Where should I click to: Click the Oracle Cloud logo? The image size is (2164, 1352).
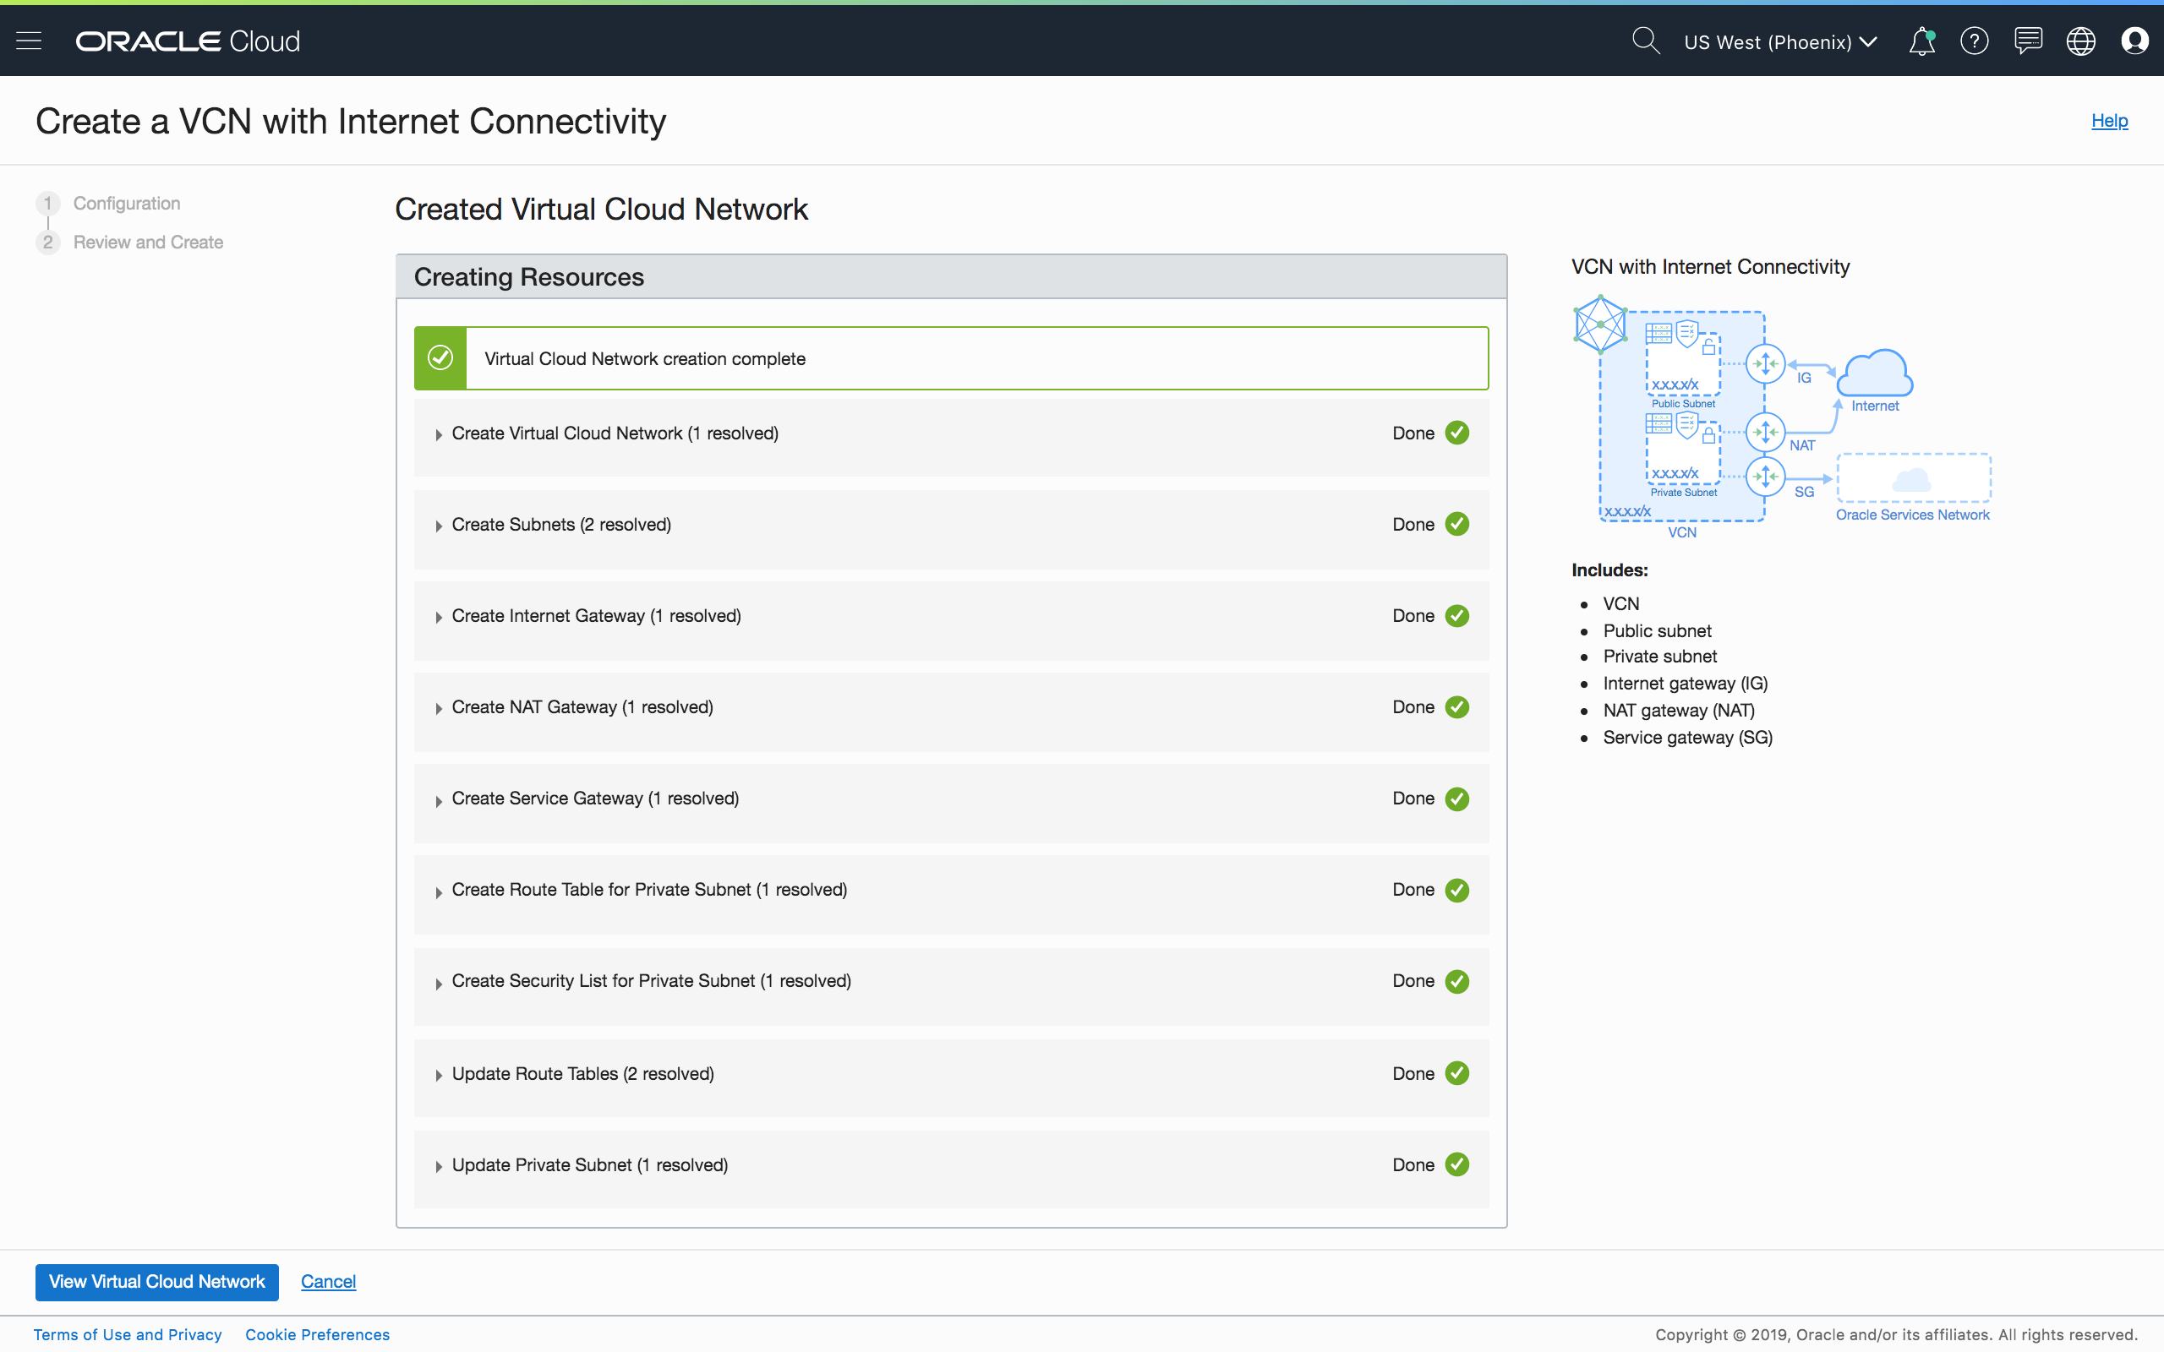(x=188, y=41)
